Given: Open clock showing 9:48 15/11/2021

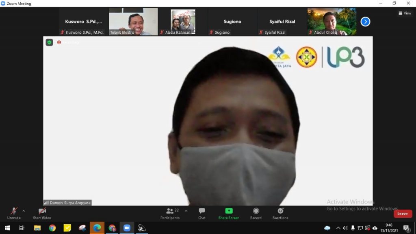Looking at the screenshot, I should [x=389, y=228].
